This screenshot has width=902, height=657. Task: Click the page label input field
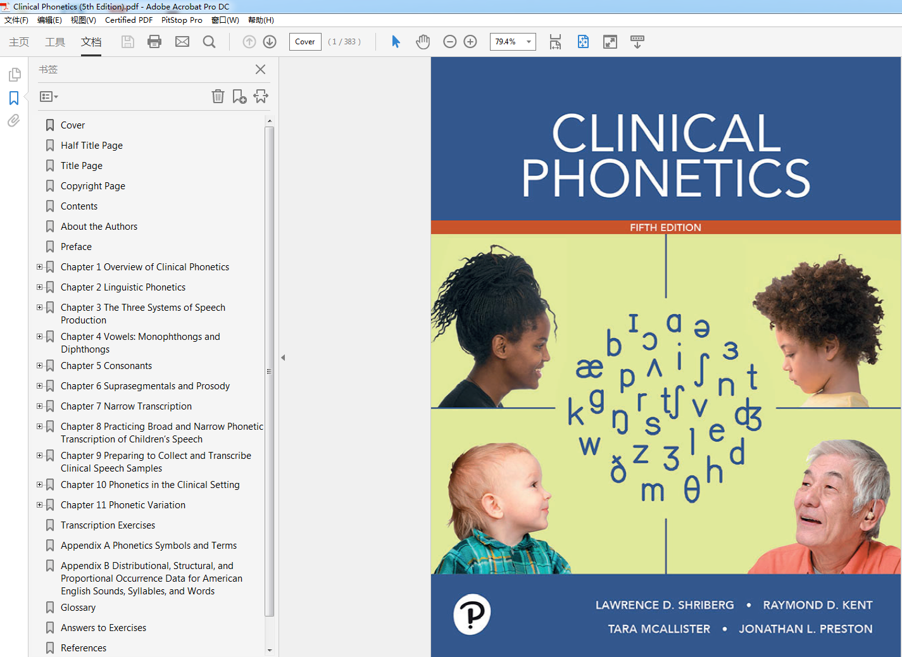pos(305,42)
